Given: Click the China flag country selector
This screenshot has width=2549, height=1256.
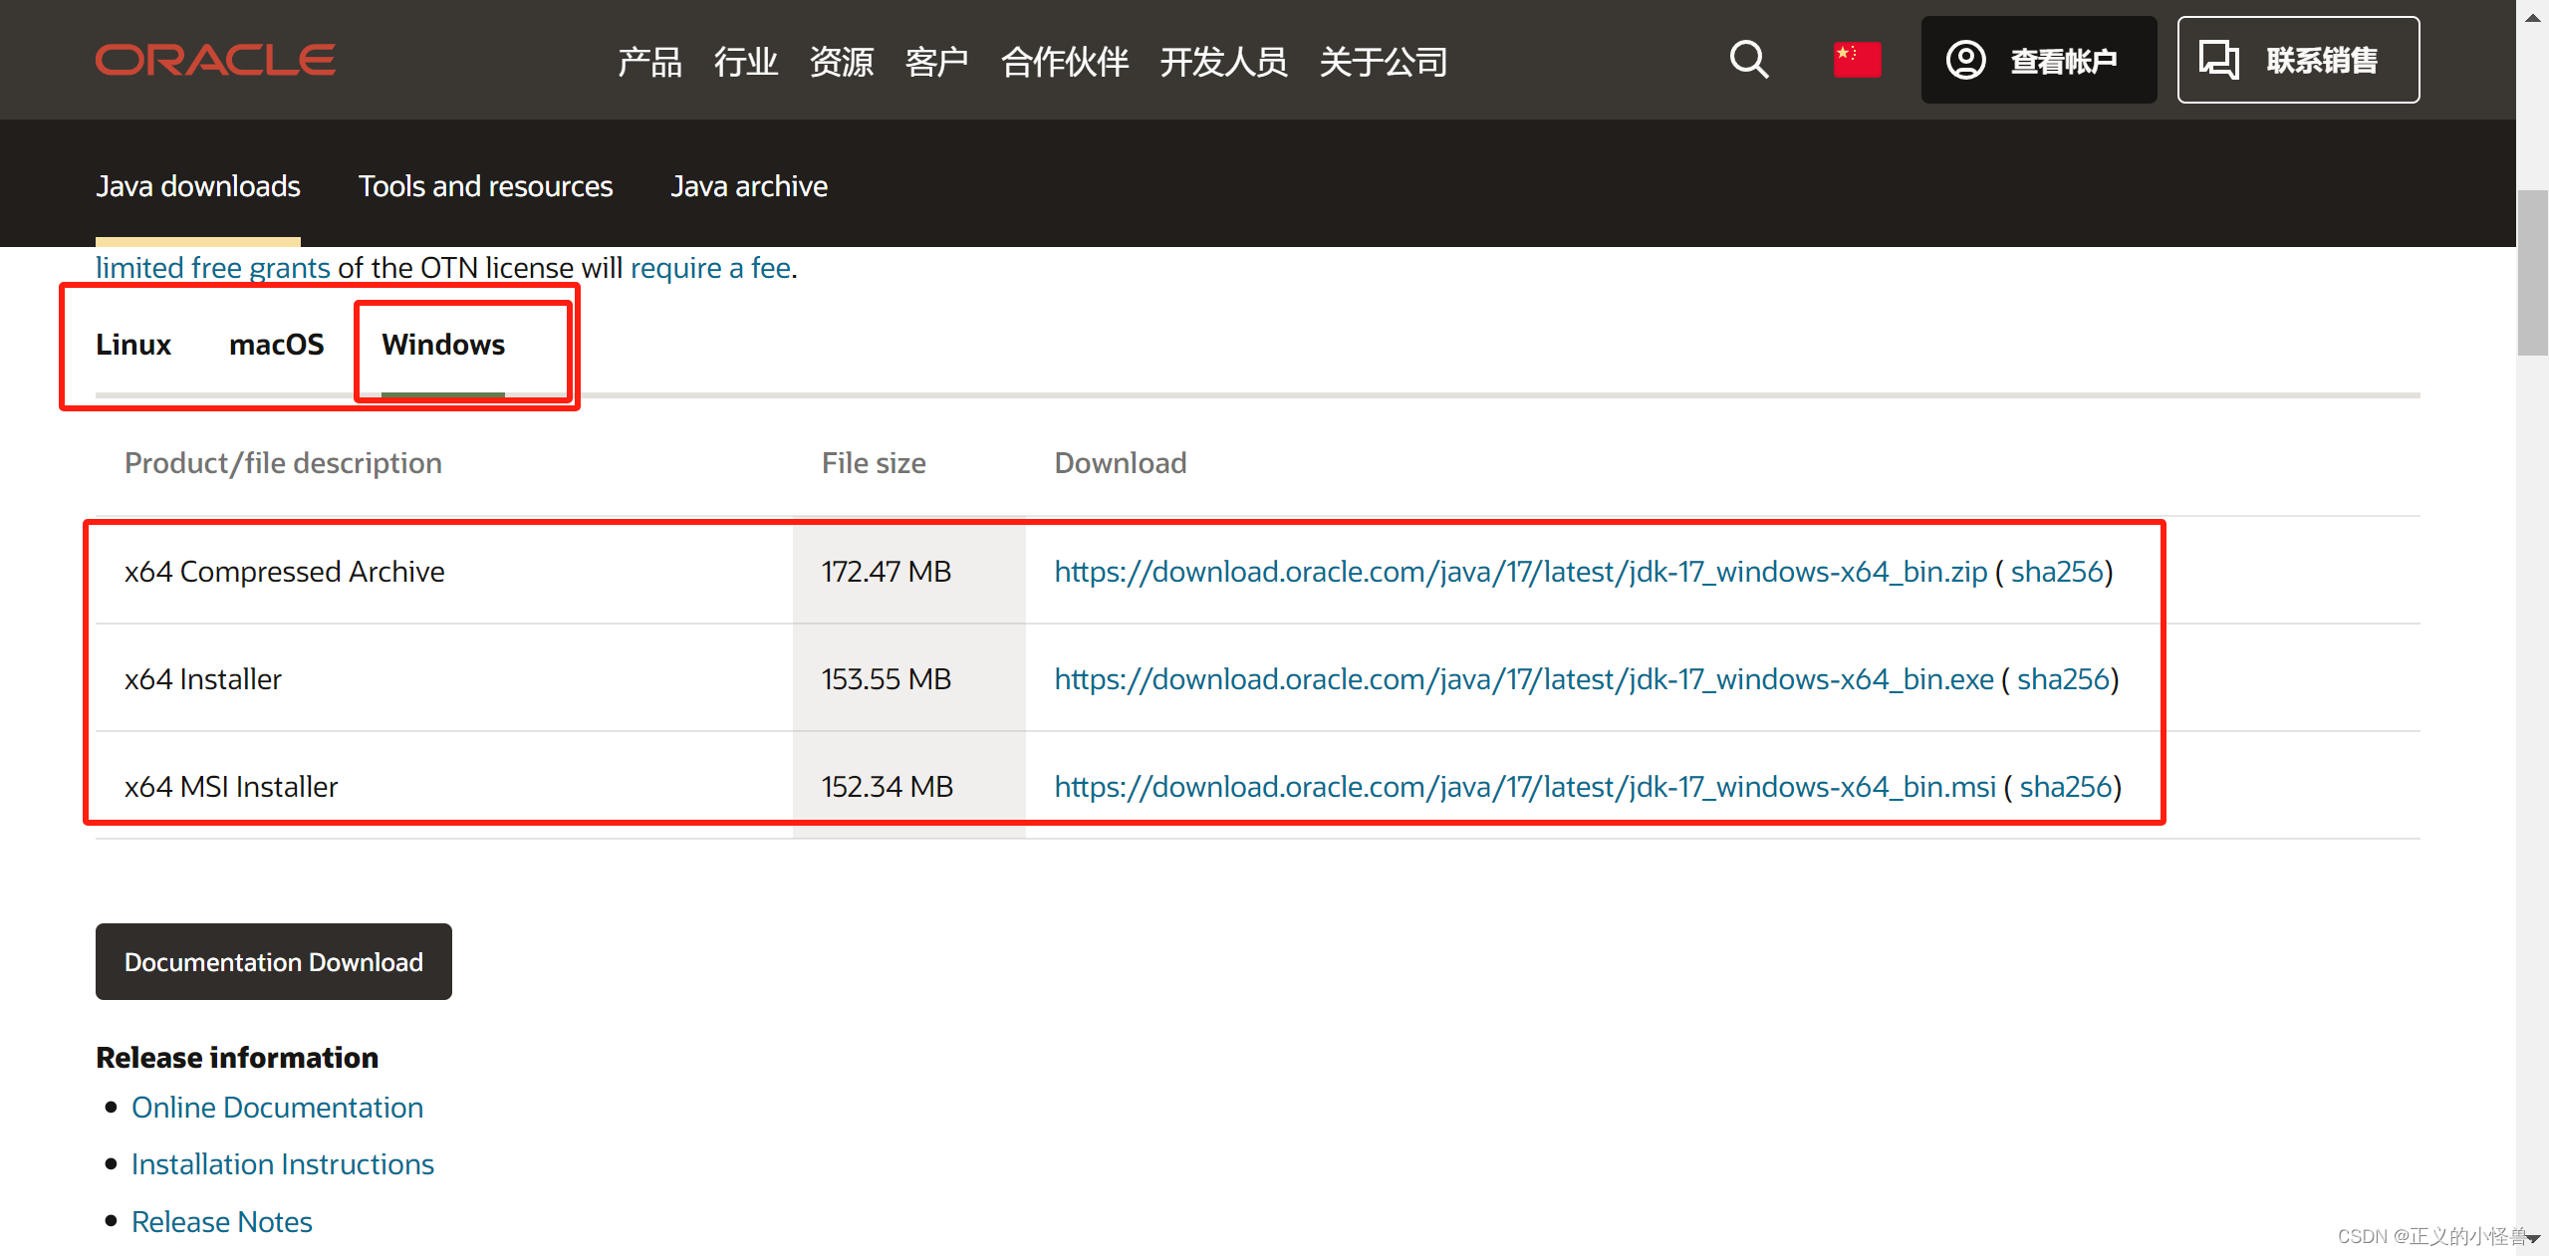Looking at the screenshot, I should [1857, 60].
